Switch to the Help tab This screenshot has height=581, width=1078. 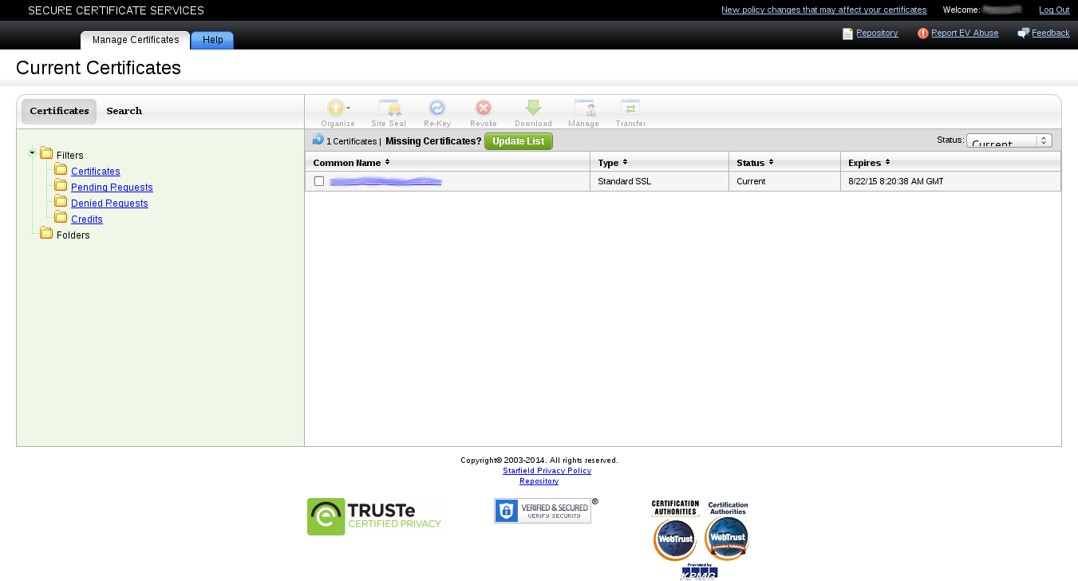(212, 40)
